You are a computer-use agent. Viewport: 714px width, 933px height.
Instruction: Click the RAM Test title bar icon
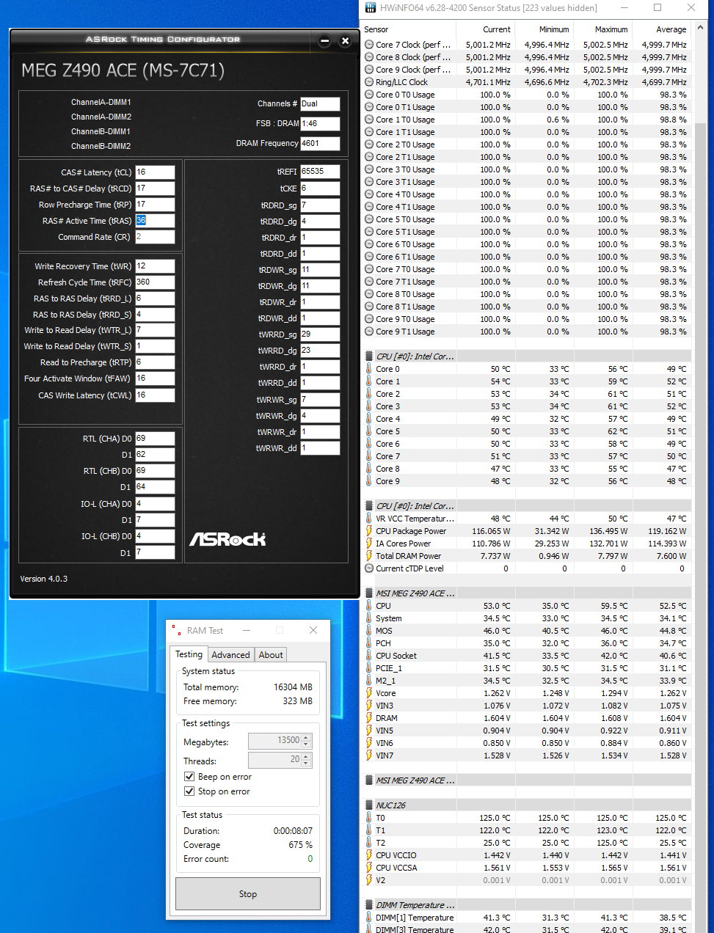pyautogui.click(x=177, y=631)
